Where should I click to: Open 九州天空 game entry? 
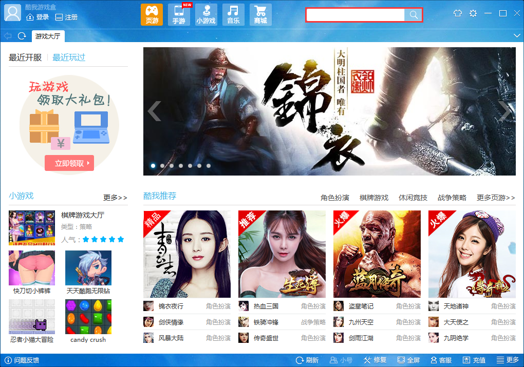[x=377, y=322]
